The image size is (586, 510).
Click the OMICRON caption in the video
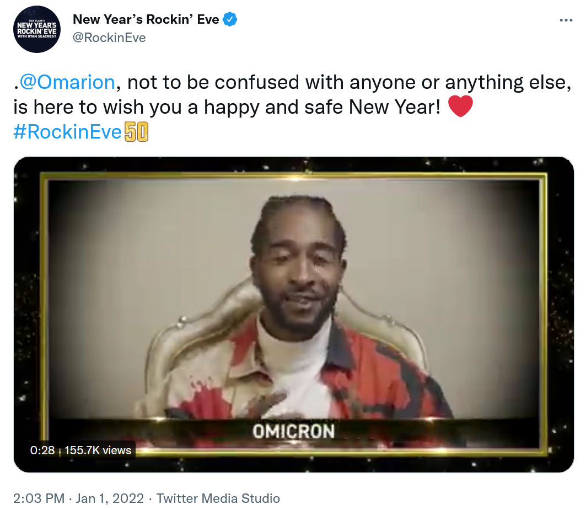point(294,432)
